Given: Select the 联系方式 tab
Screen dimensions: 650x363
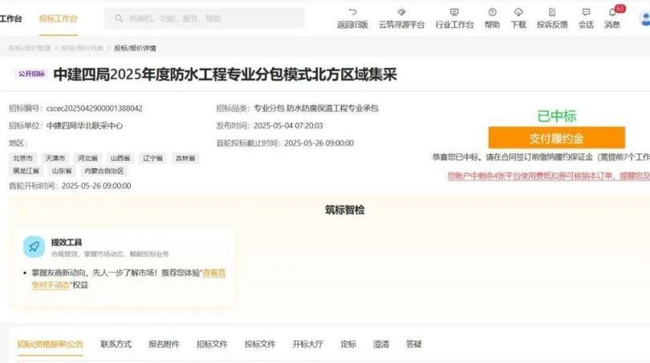Looking at the screenshot, I should point(116,344).
